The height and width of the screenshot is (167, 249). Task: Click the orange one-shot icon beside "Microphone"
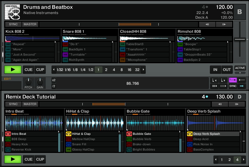point(123,60)
